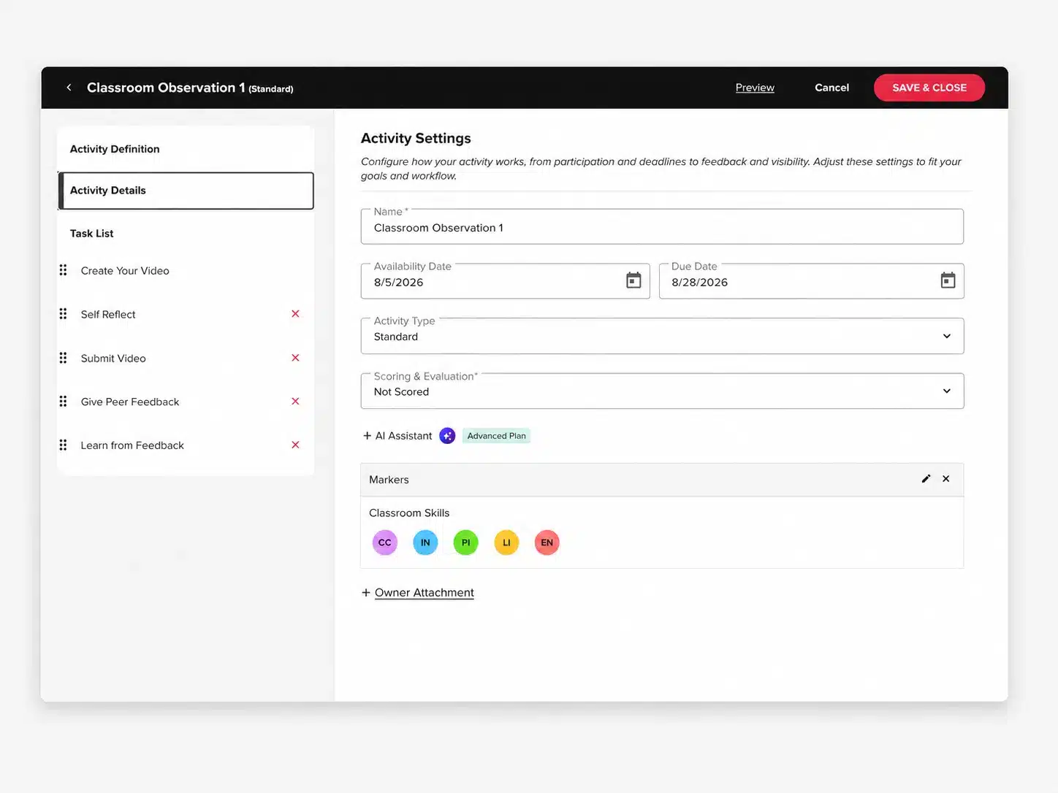Select the purple CC marker
Image resolution: width=1058 pixels, height=793 pixels.
[x=385, y=543]
